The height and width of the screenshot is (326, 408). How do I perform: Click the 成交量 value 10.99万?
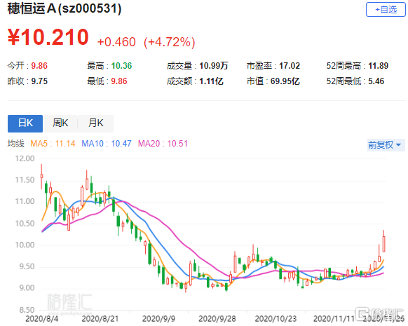point(214,66)
